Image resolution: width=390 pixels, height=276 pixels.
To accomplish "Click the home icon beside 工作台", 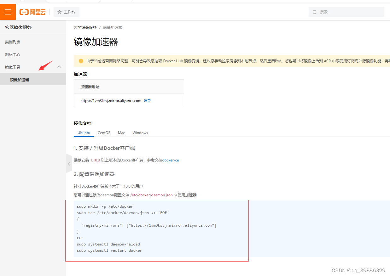I will coord(60,12).
